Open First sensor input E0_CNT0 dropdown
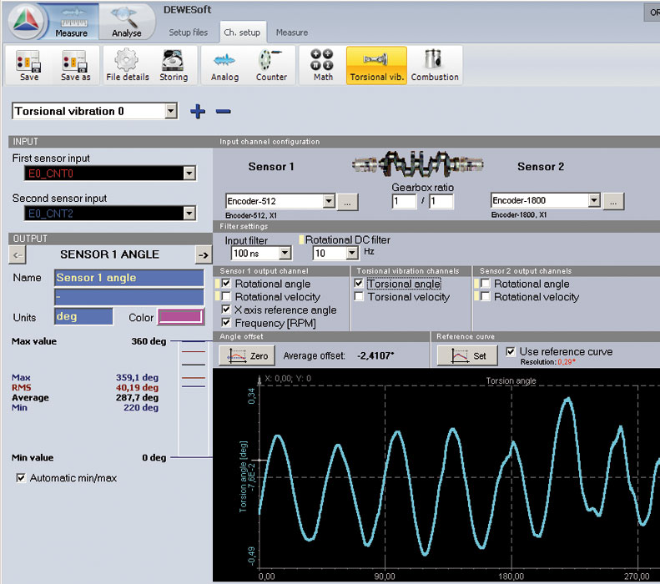Viewport: 660px width, 584px height. coord(189,173)
